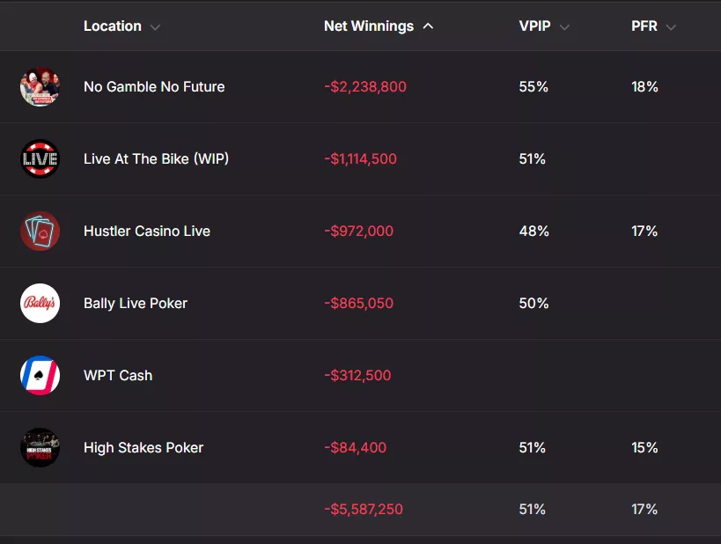The width and height of the screenshot is (721, 544).
Task: Select the total -$5,587,250 summary value
Action: [x=364, y=509]
